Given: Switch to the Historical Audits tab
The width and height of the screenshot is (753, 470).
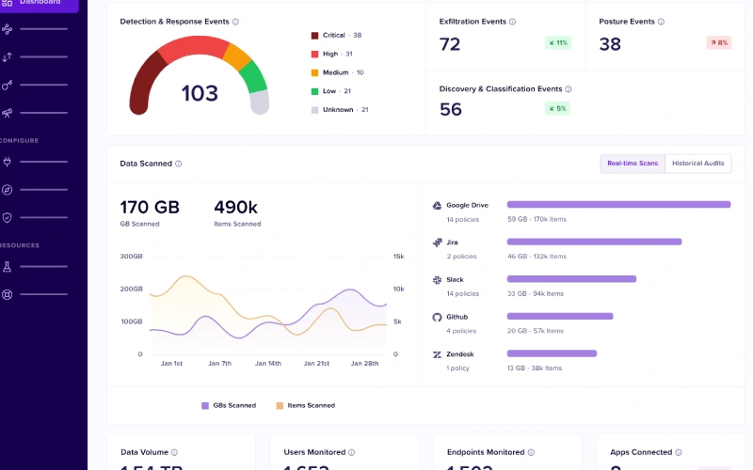Looking at the screenshot, I should tap(697, 164).
